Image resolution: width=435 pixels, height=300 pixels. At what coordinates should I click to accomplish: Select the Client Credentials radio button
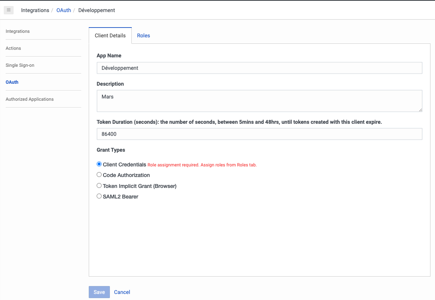pos(99,164)
